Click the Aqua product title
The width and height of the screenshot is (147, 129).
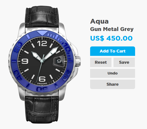point(99,21)
